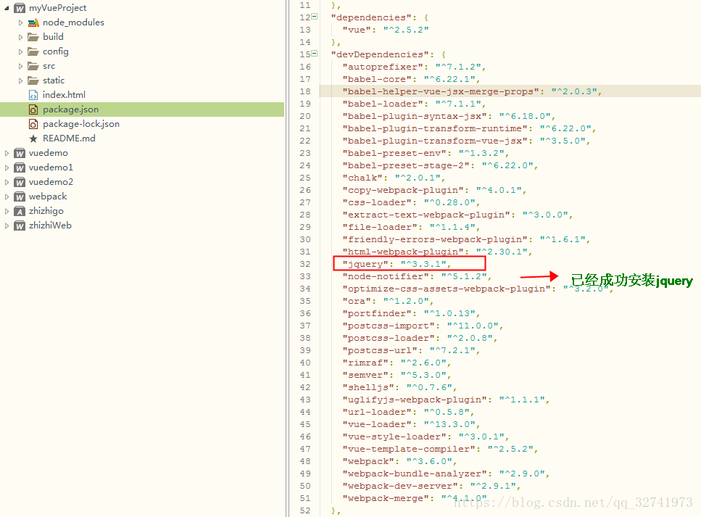Click the "^3.3.1" jquery version value

click(x=423, y=264)
